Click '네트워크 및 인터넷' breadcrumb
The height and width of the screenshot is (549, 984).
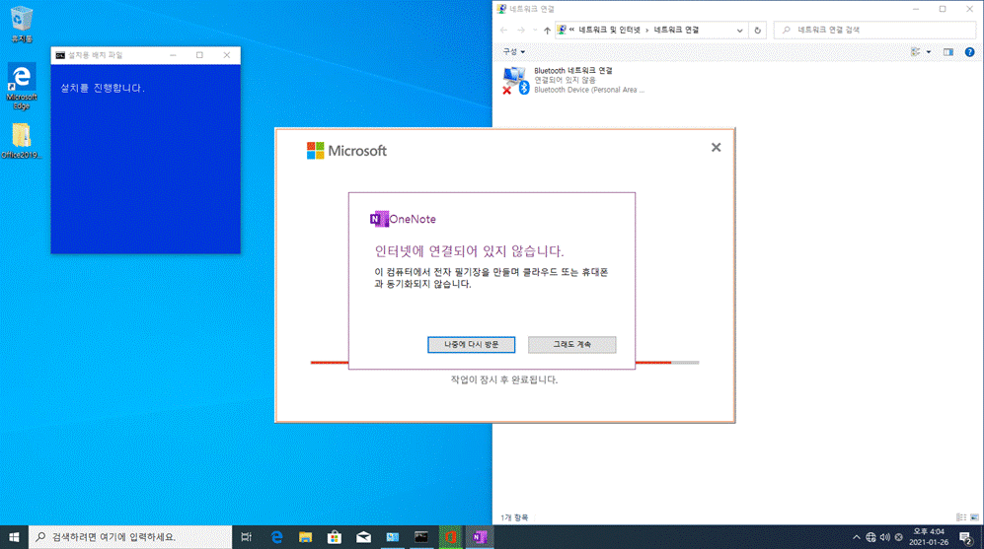pyautogui.click(x=609, y=31)
